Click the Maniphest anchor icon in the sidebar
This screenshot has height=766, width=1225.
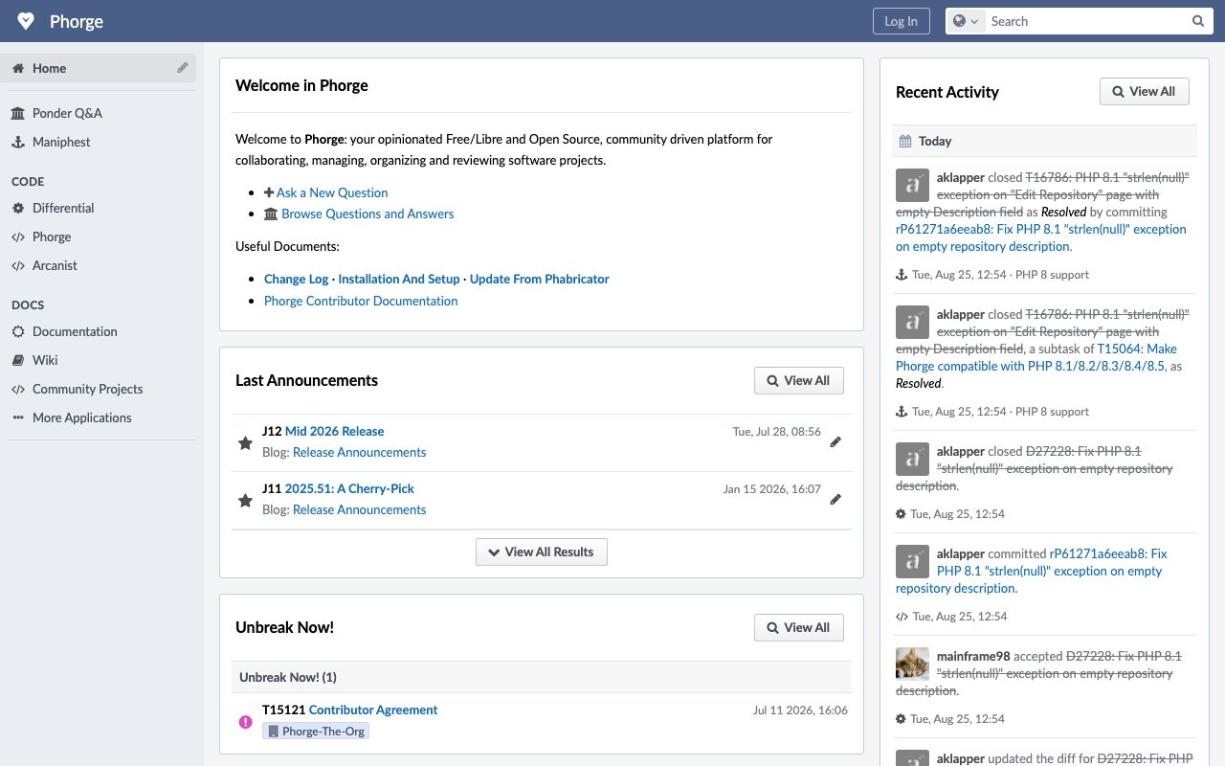pos(18,142)
